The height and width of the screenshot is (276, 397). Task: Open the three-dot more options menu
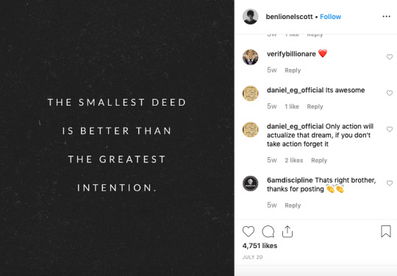[x=386, y=16]
